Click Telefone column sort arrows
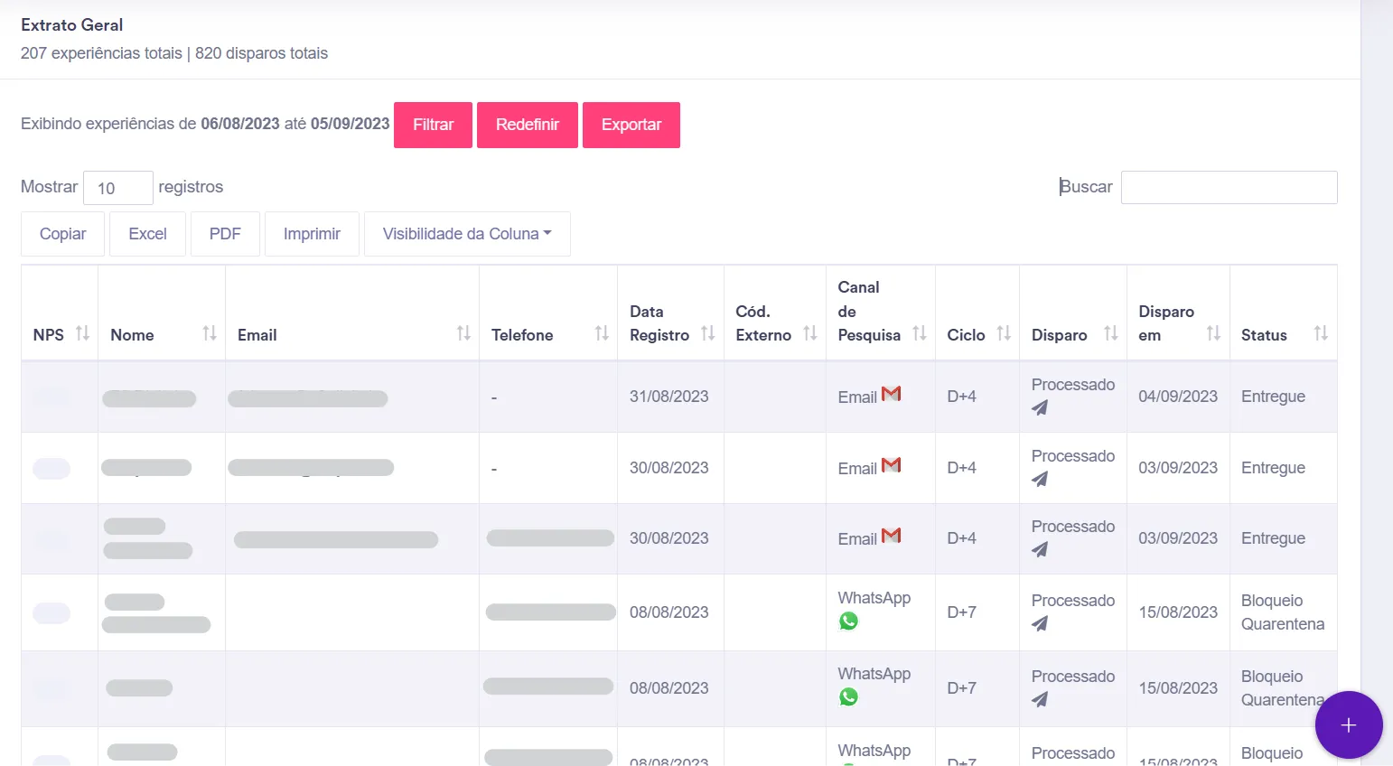 pos(602,333)
